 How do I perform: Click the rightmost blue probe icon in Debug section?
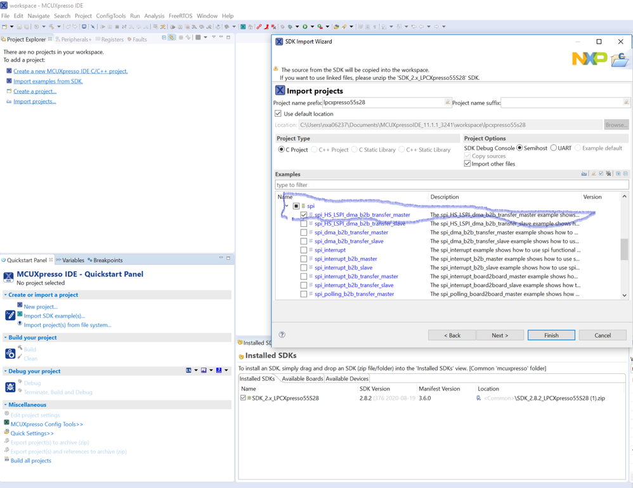click(219, 370)
